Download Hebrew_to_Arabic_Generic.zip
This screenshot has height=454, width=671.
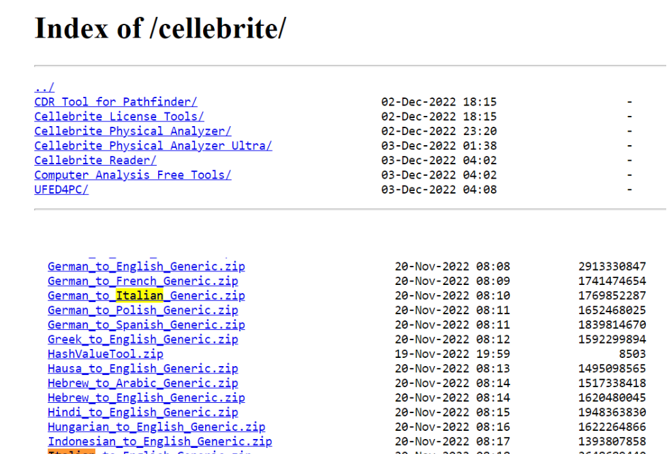[x=143, y=383]
